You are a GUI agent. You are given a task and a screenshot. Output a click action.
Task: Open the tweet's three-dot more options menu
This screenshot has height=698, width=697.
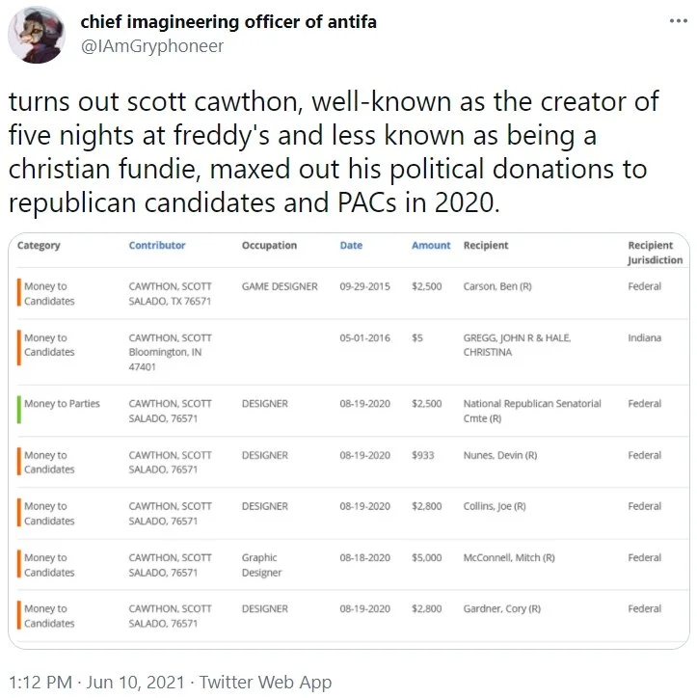pyautogui.click(x=678, y=21)
